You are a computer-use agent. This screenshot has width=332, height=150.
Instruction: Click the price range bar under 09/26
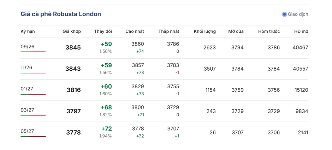point(33,52)
